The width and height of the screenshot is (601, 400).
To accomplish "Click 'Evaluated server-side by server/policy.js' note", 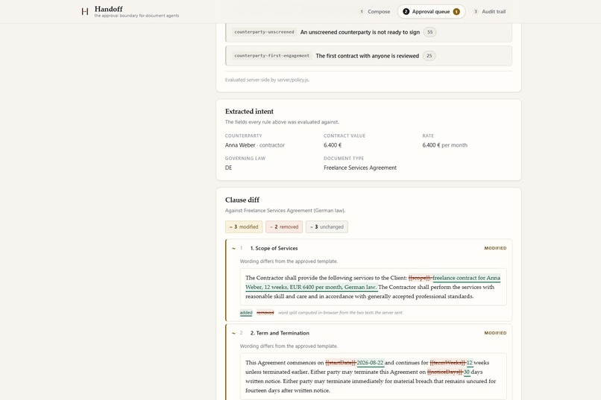I will click(x=267, y=80).
